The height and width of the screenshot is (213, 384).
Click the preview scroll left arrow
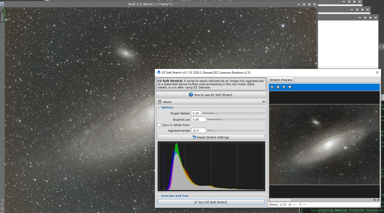tap(374, 200)
